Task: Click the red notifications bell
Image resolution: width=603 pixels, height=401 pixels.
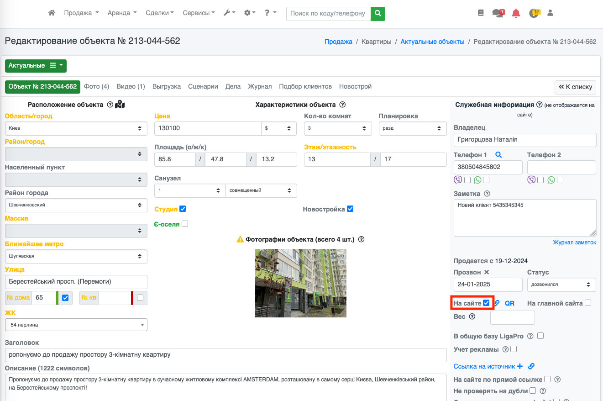Action: click(516, 13)
